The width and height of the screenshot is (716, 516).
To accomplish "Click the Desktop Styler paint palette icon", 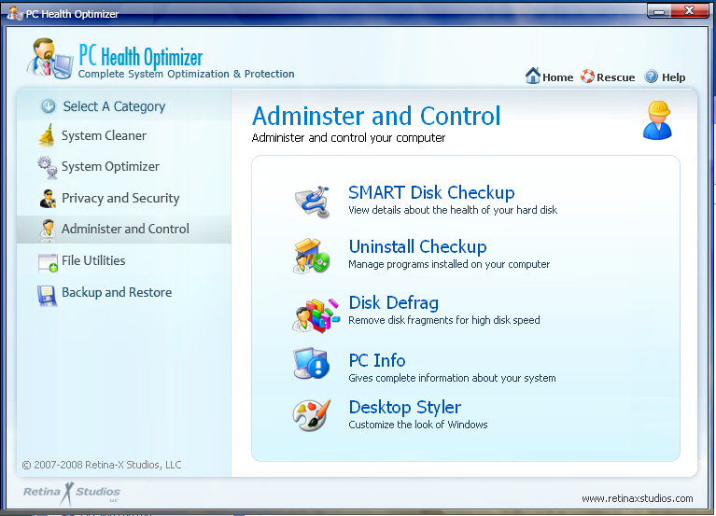I will [312, 414].
